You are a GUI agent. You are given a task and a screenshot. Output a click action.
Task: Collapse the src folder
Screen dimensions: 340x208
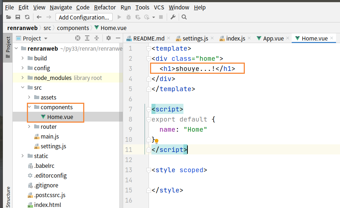pyautogui.click(x=23, y=88)
